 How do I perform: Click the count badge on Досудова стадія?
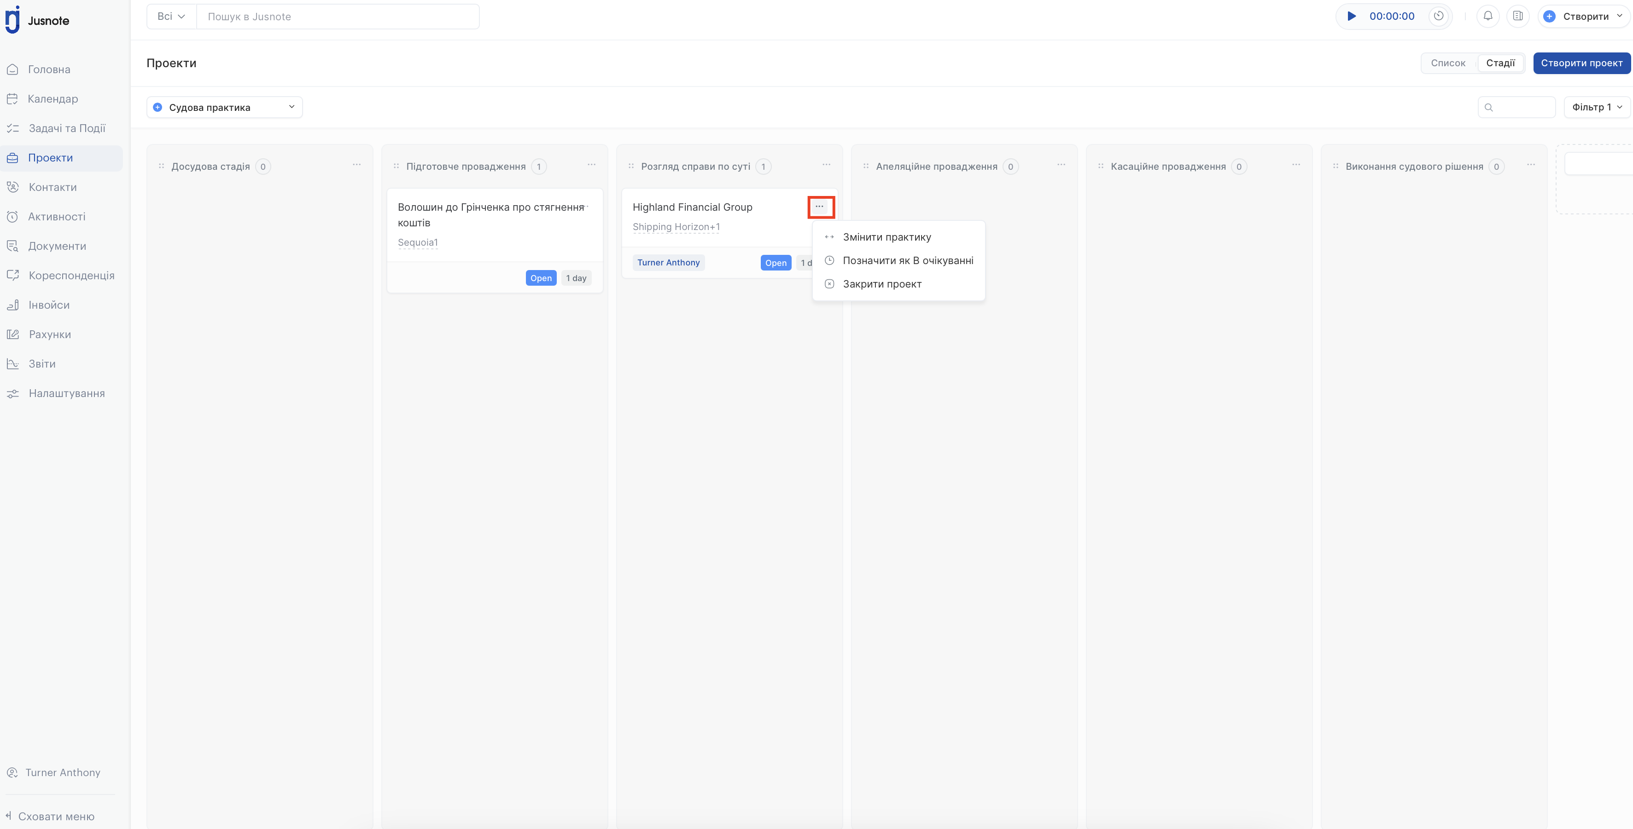point(263,167)
